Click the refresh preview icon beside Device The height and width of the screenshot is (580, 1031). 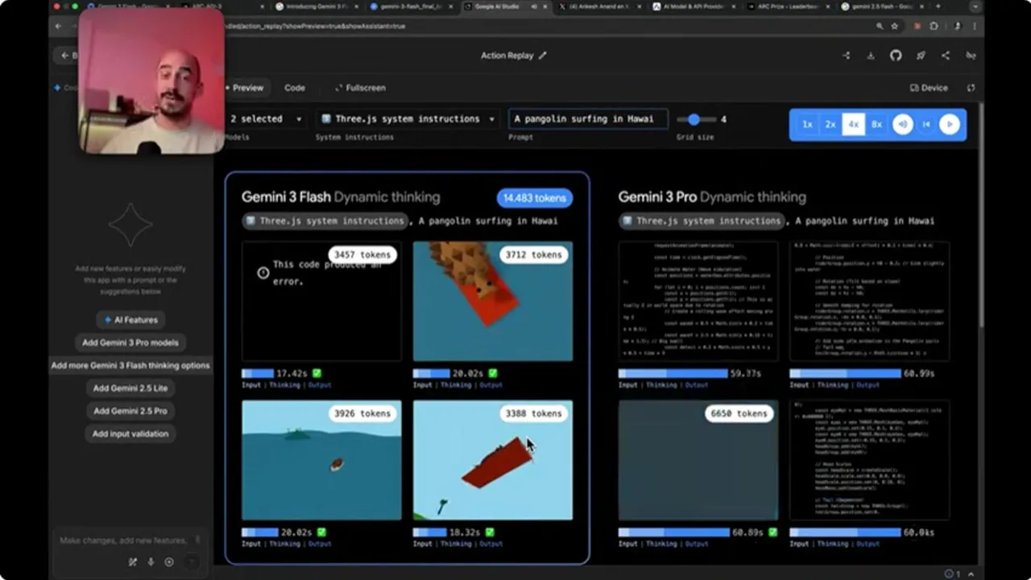click(x=971, y=88)
